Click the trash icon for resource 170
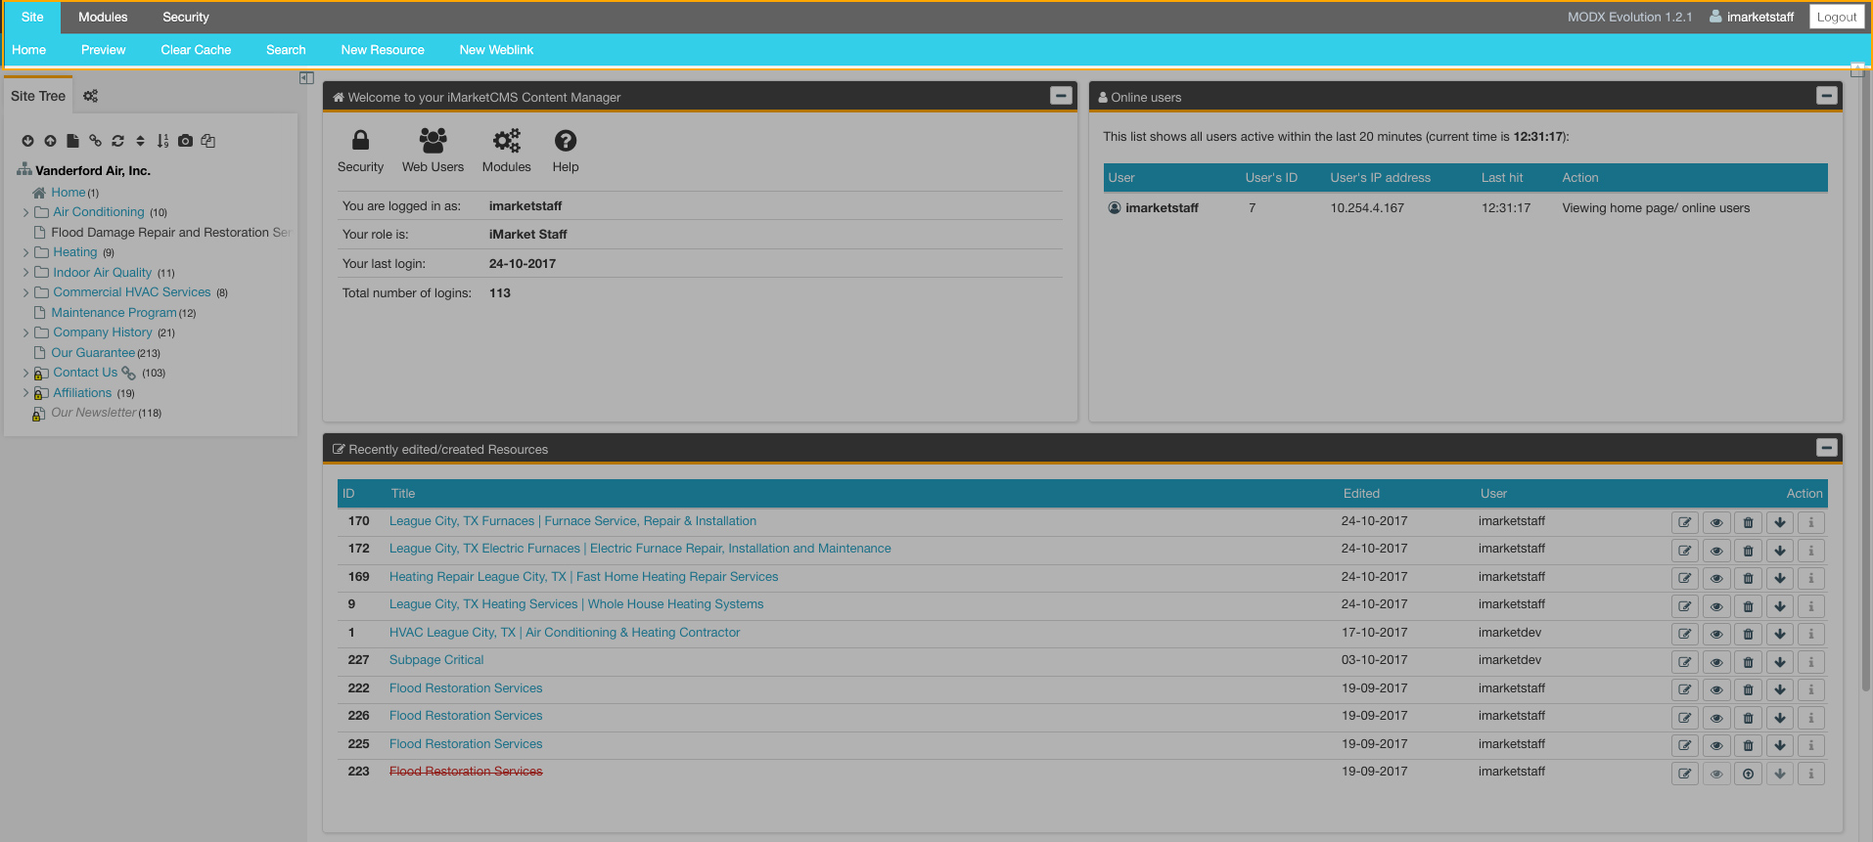This screenshot has width=1873, height=842. click(1748, 522)
